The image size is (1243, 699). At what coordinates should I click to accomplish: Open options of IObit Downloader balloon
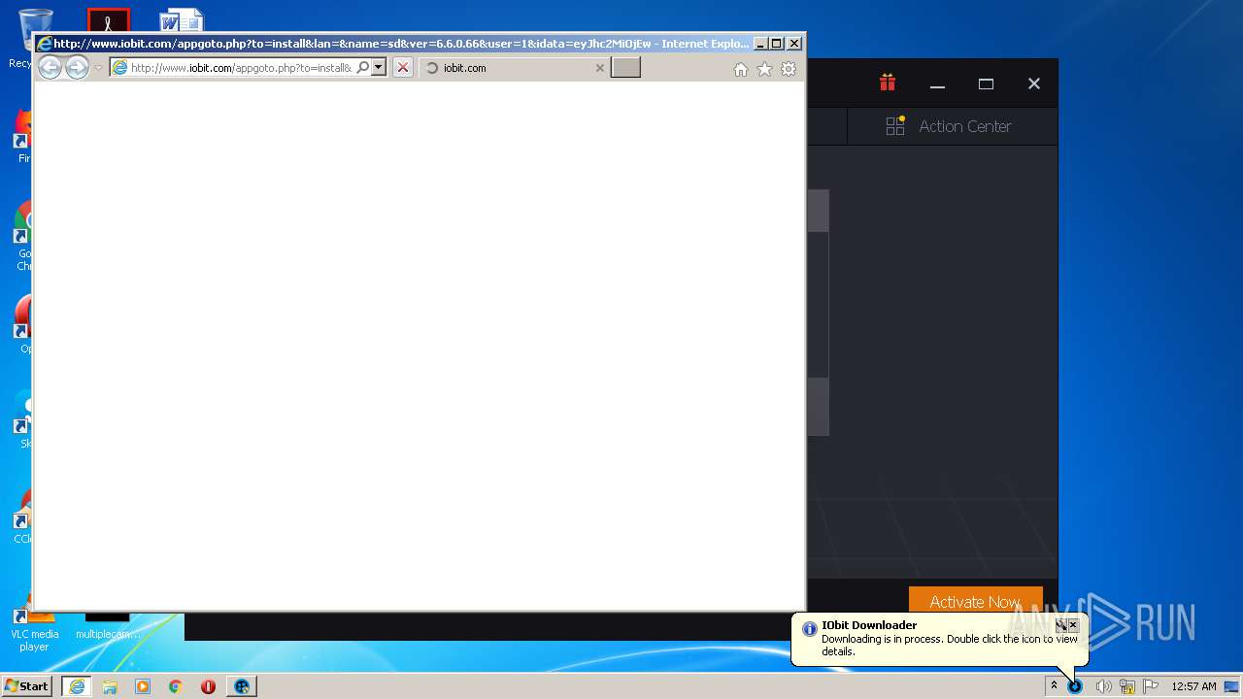[x=1061, y=625]
